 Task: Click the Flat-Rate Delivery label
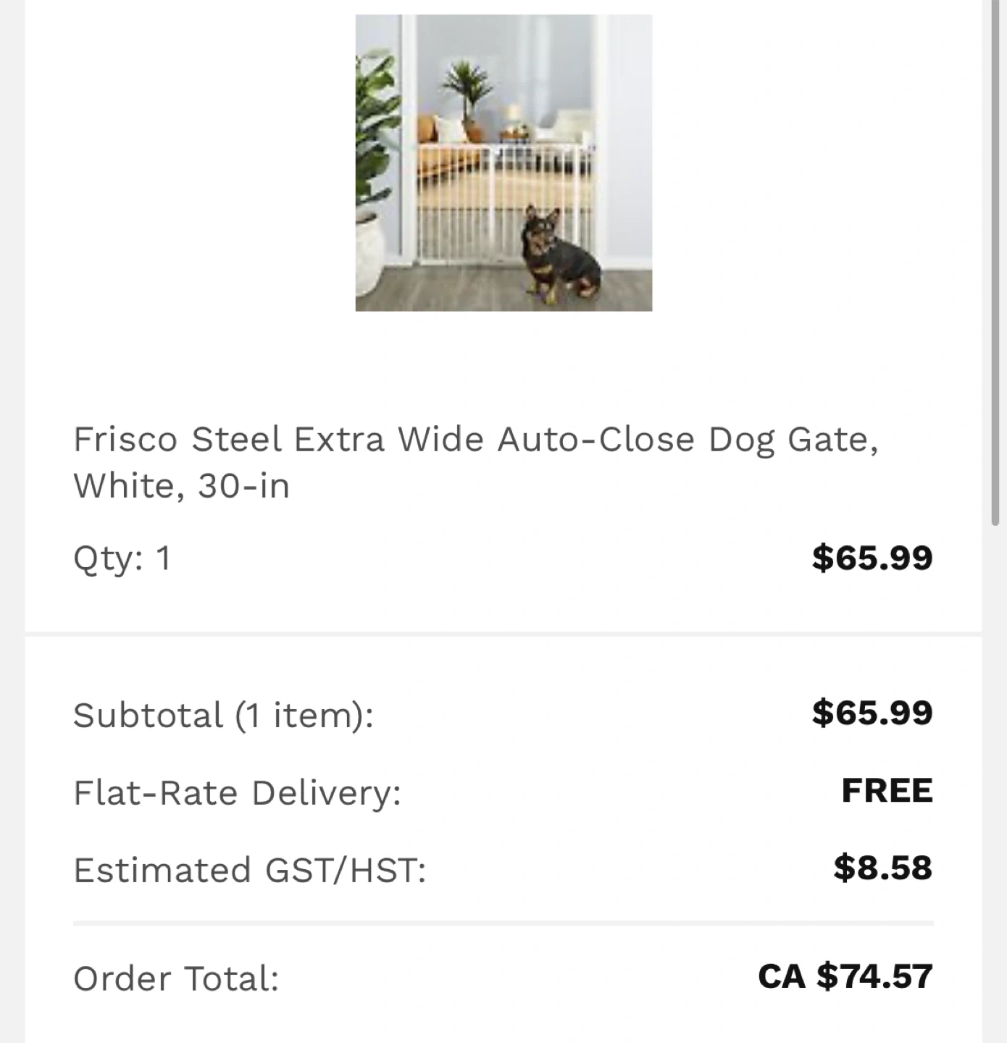237,792
